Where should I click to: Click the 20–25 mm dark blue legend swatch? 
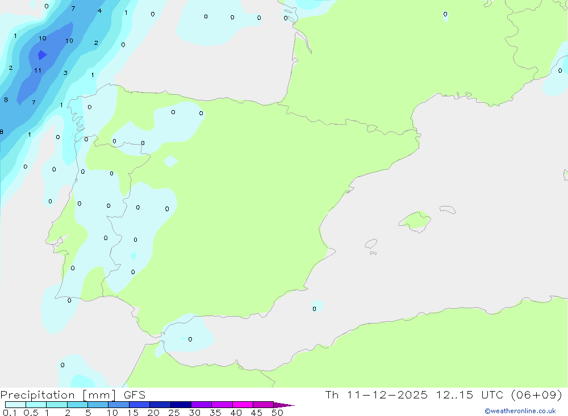pos(160,405)
